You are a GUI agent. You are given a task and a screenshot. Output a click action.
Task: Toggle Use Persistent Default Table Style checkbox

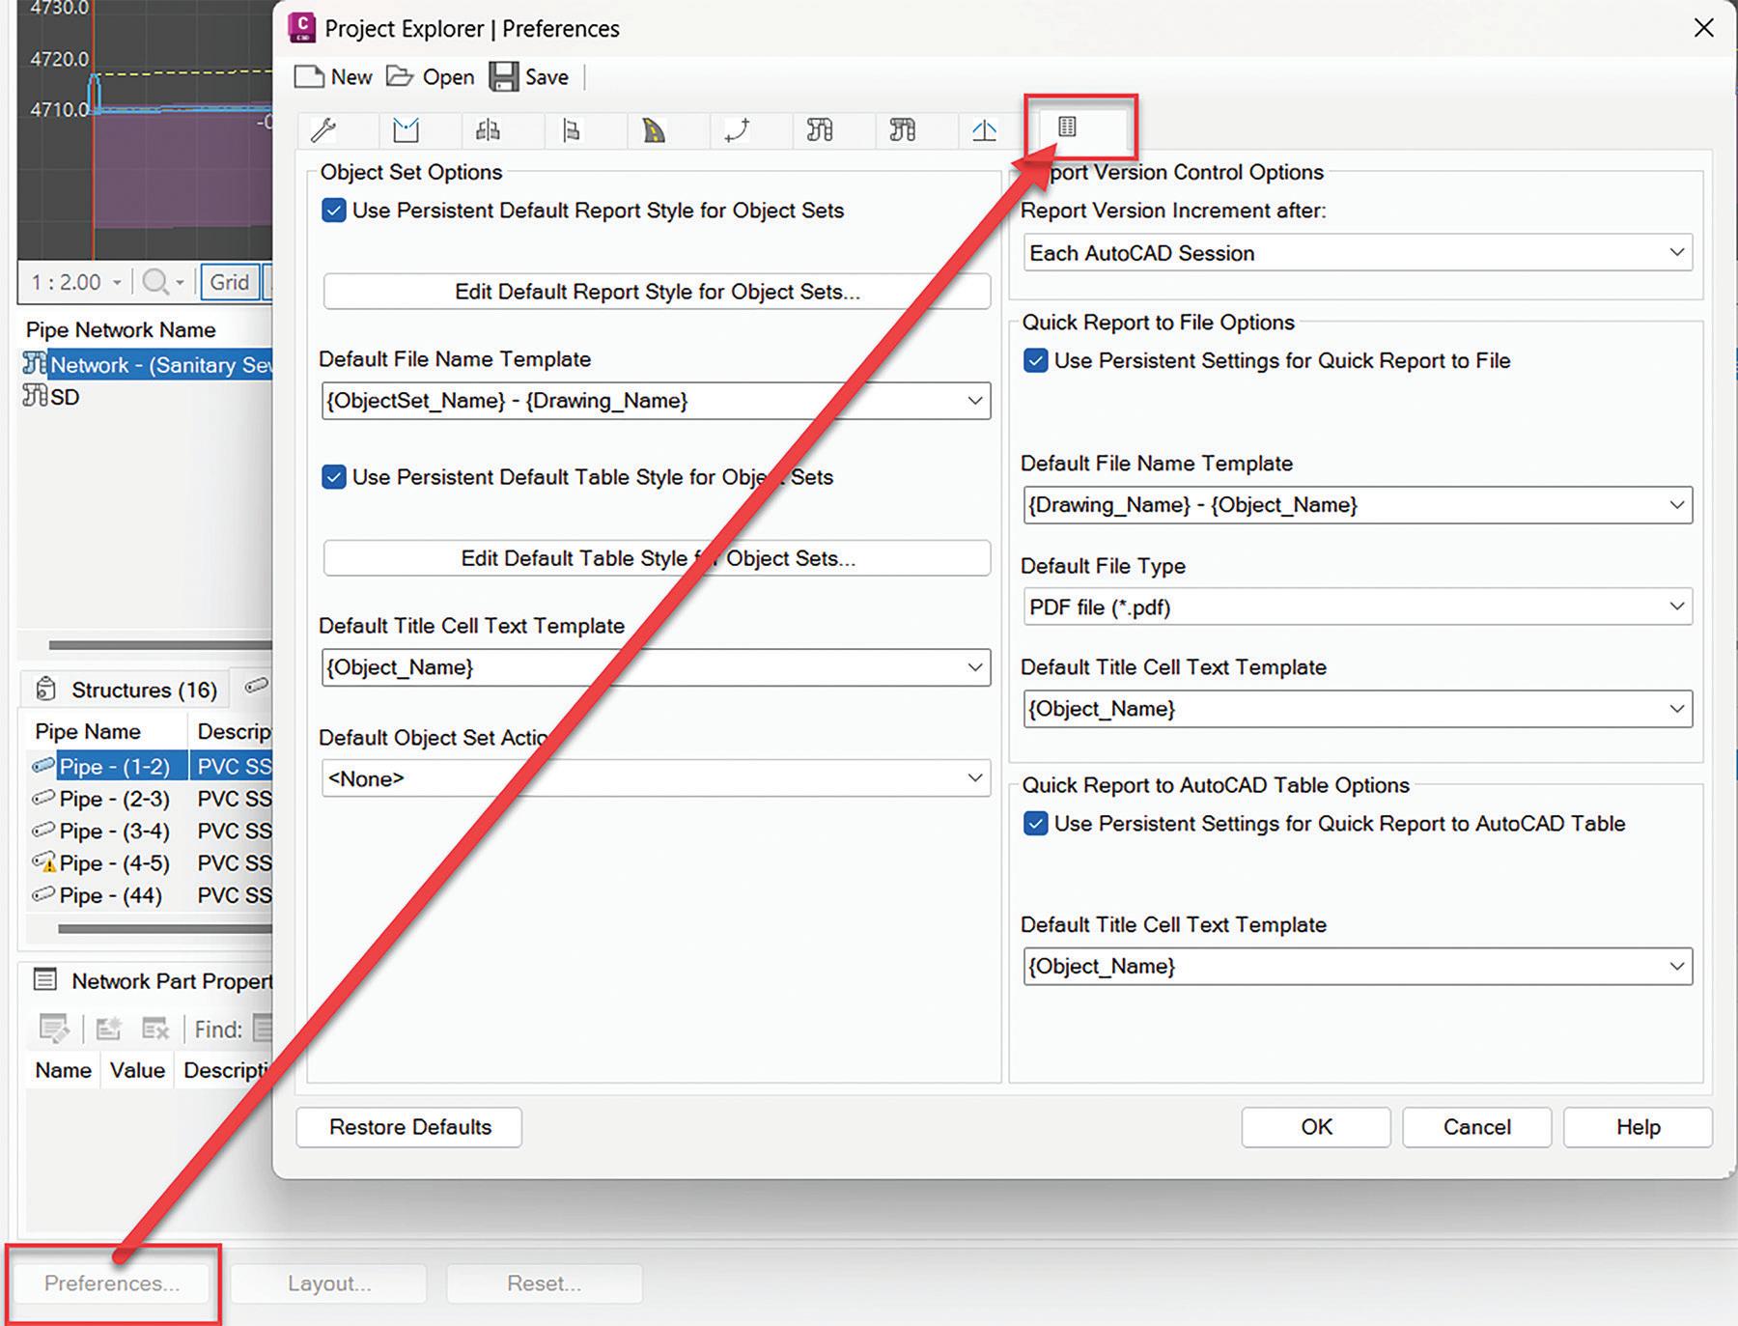[x=334, y=477]
